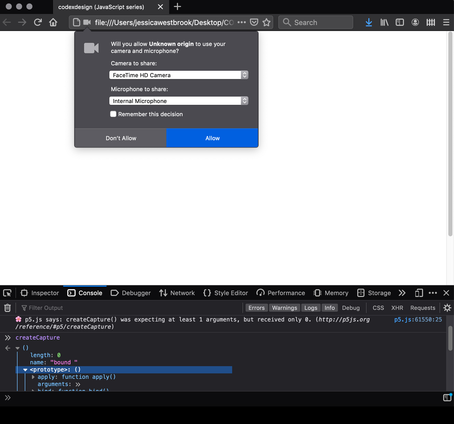Toggle the Warnings filter

pyautogui.click(x=285, y=308)
